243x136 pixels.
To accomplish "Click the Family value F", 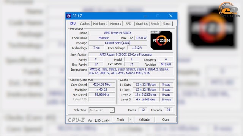I will tap(96, 59).
